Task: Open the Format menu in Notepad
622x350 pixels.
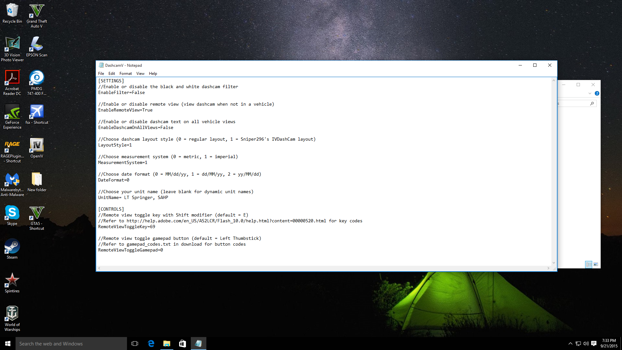Action: click(x=125, y=74)
